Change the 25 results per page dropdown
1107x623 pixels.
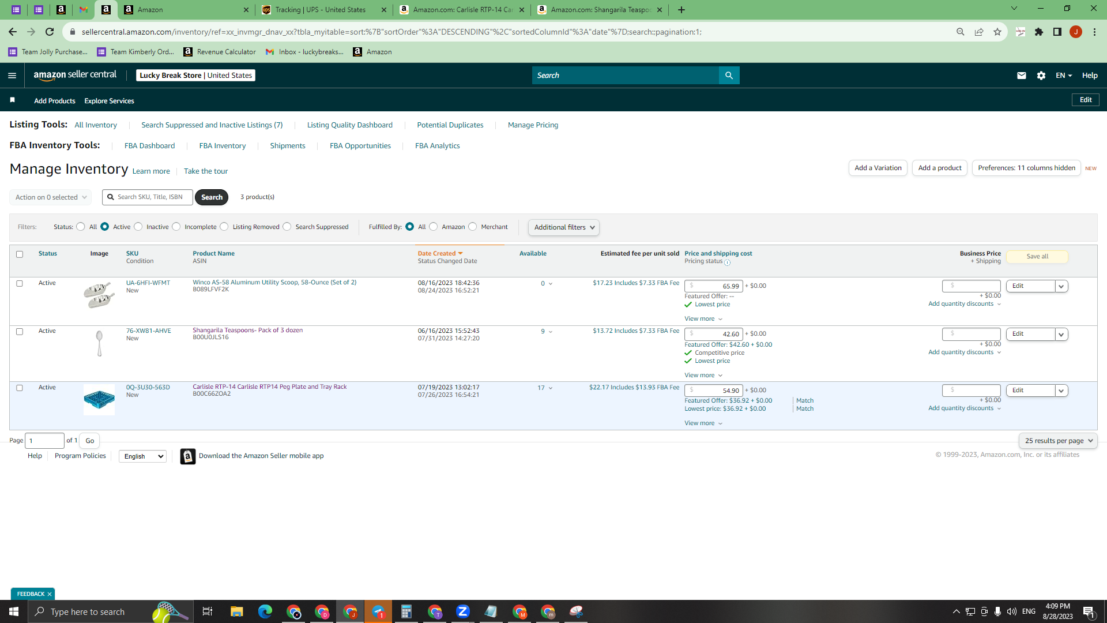pos(1058,441)
